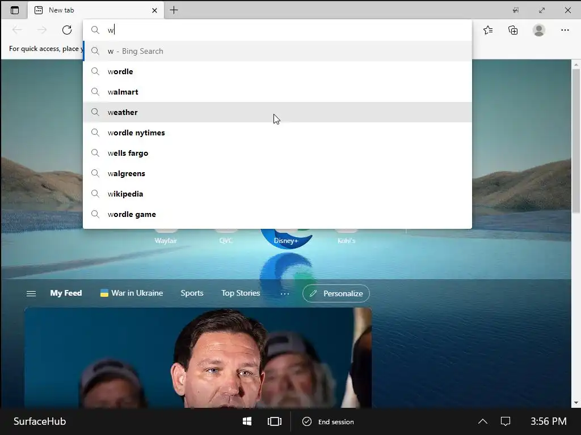Open the Wayfair quick link
The height and width of the screenshot is (435, 581).
[166, 240]
